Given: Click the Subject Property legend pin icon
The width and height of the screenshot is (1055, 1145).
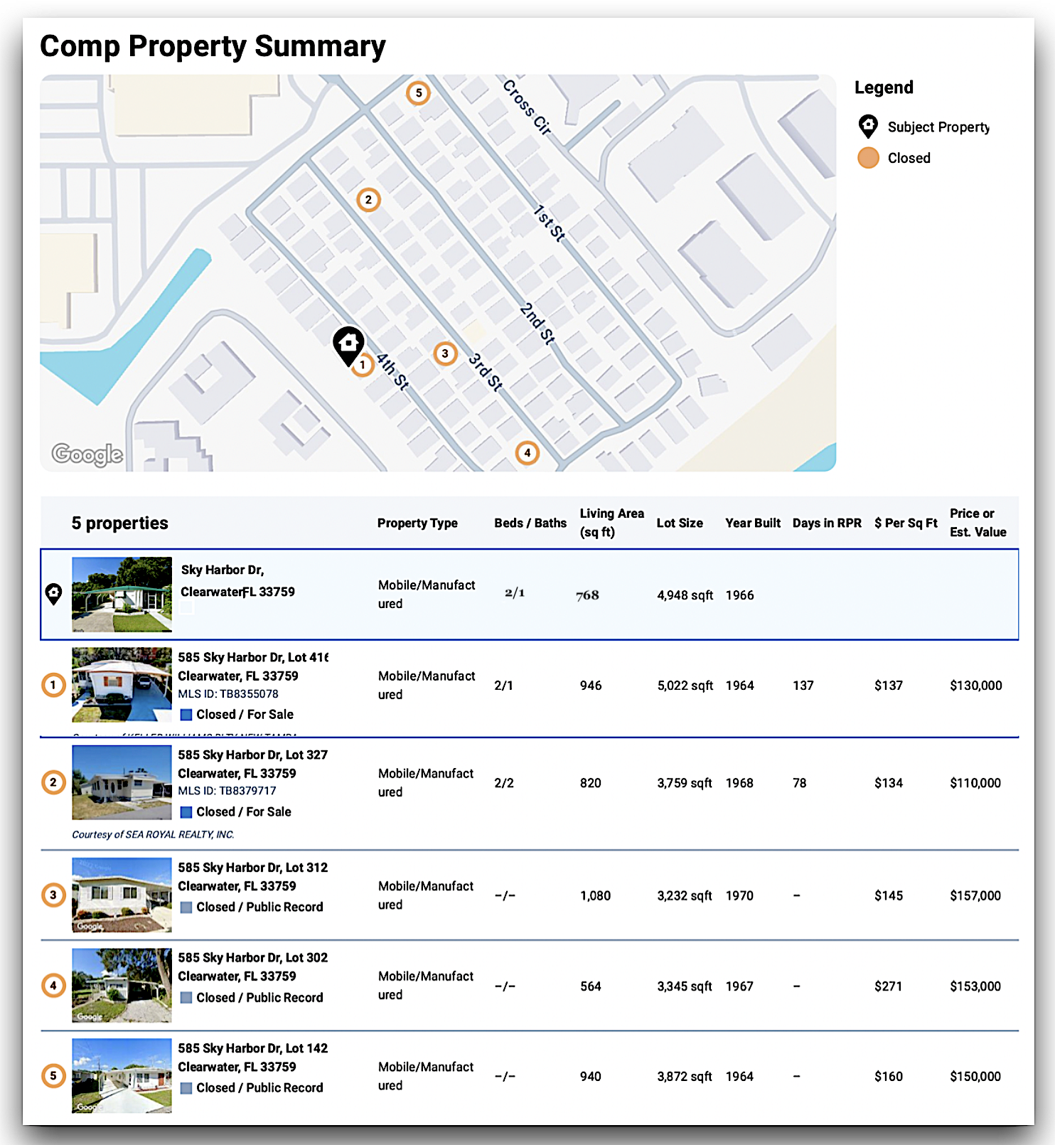Looking at the screenshot, I should coord(868,127).
